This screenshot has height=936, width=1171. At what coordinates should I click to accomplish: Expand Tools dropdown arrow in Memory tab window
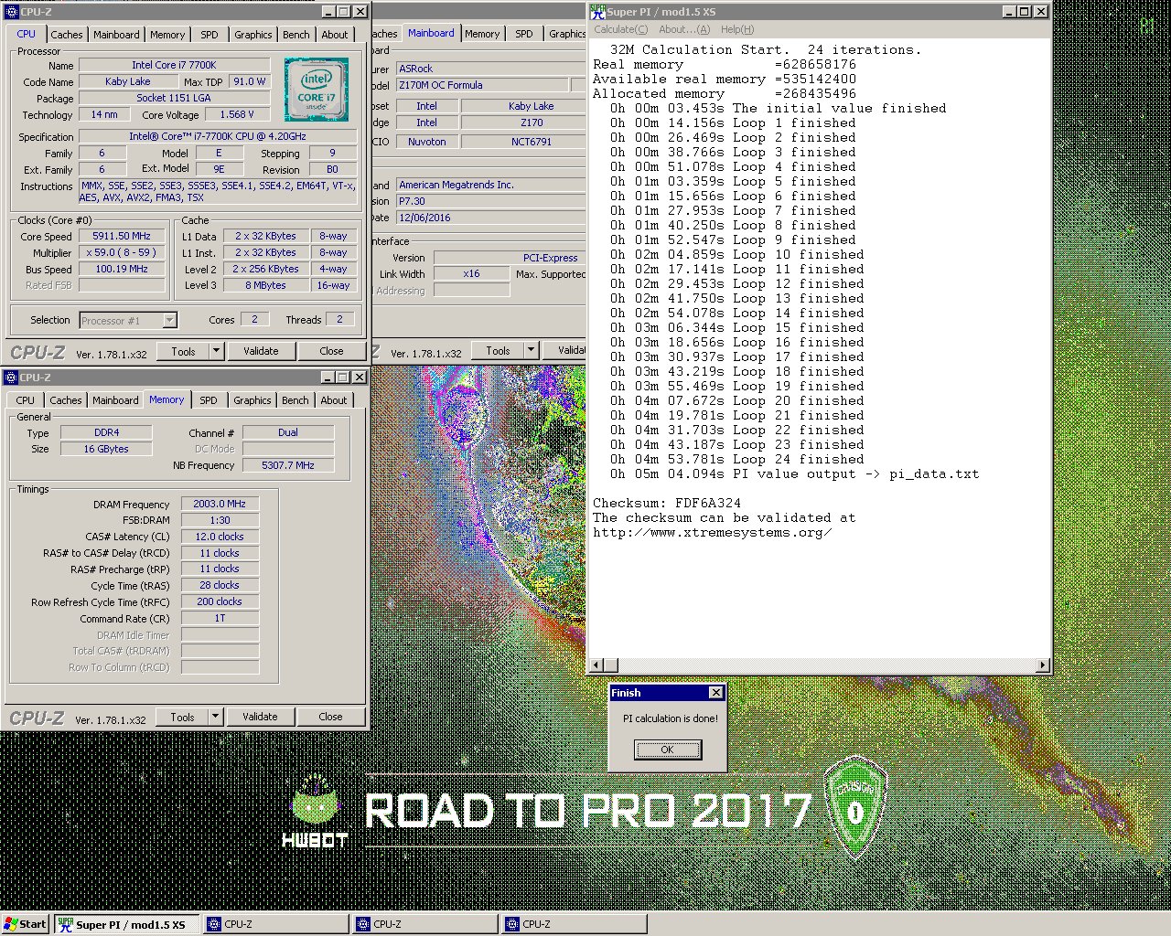(216, 717)
